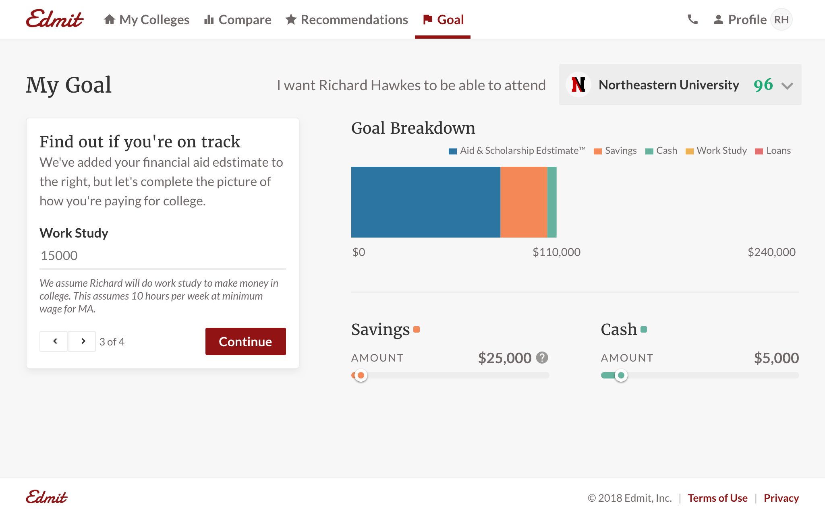Open the Terms of Use link

[717, 498]
